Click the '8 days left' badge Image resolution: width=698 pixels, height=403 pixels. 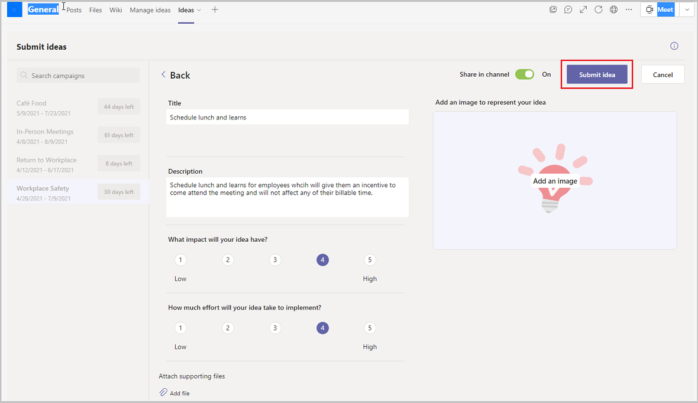click(x=119, y=164)
